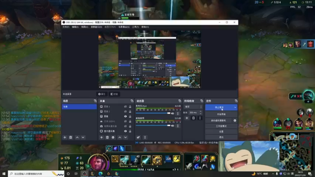Click 启动虚拟摄像机 virtual camera button
This screenshot has width=315, height=177.
click(x=219, y=120)
